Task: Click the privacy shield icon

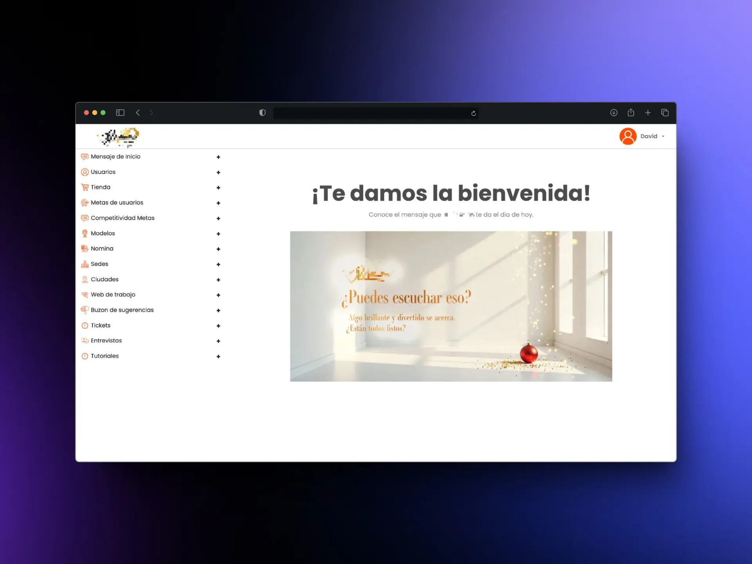Action: (262, 113)
